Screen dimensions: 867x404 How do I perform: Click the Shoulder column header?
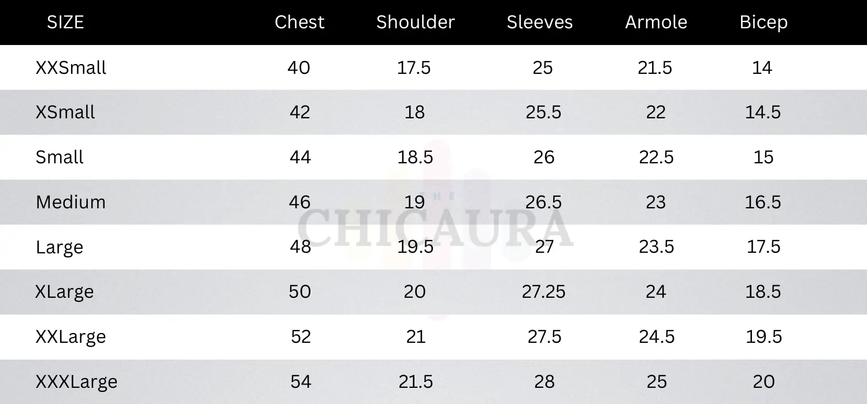pos(416,23)
